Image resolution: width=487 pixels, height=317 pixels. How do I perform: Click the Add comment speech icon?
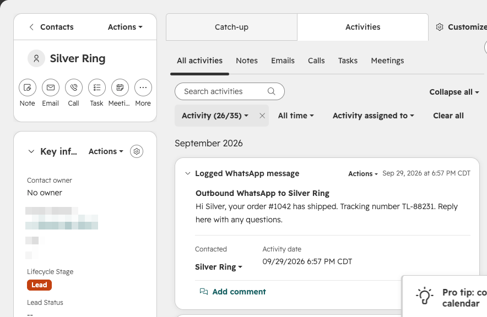204,292
